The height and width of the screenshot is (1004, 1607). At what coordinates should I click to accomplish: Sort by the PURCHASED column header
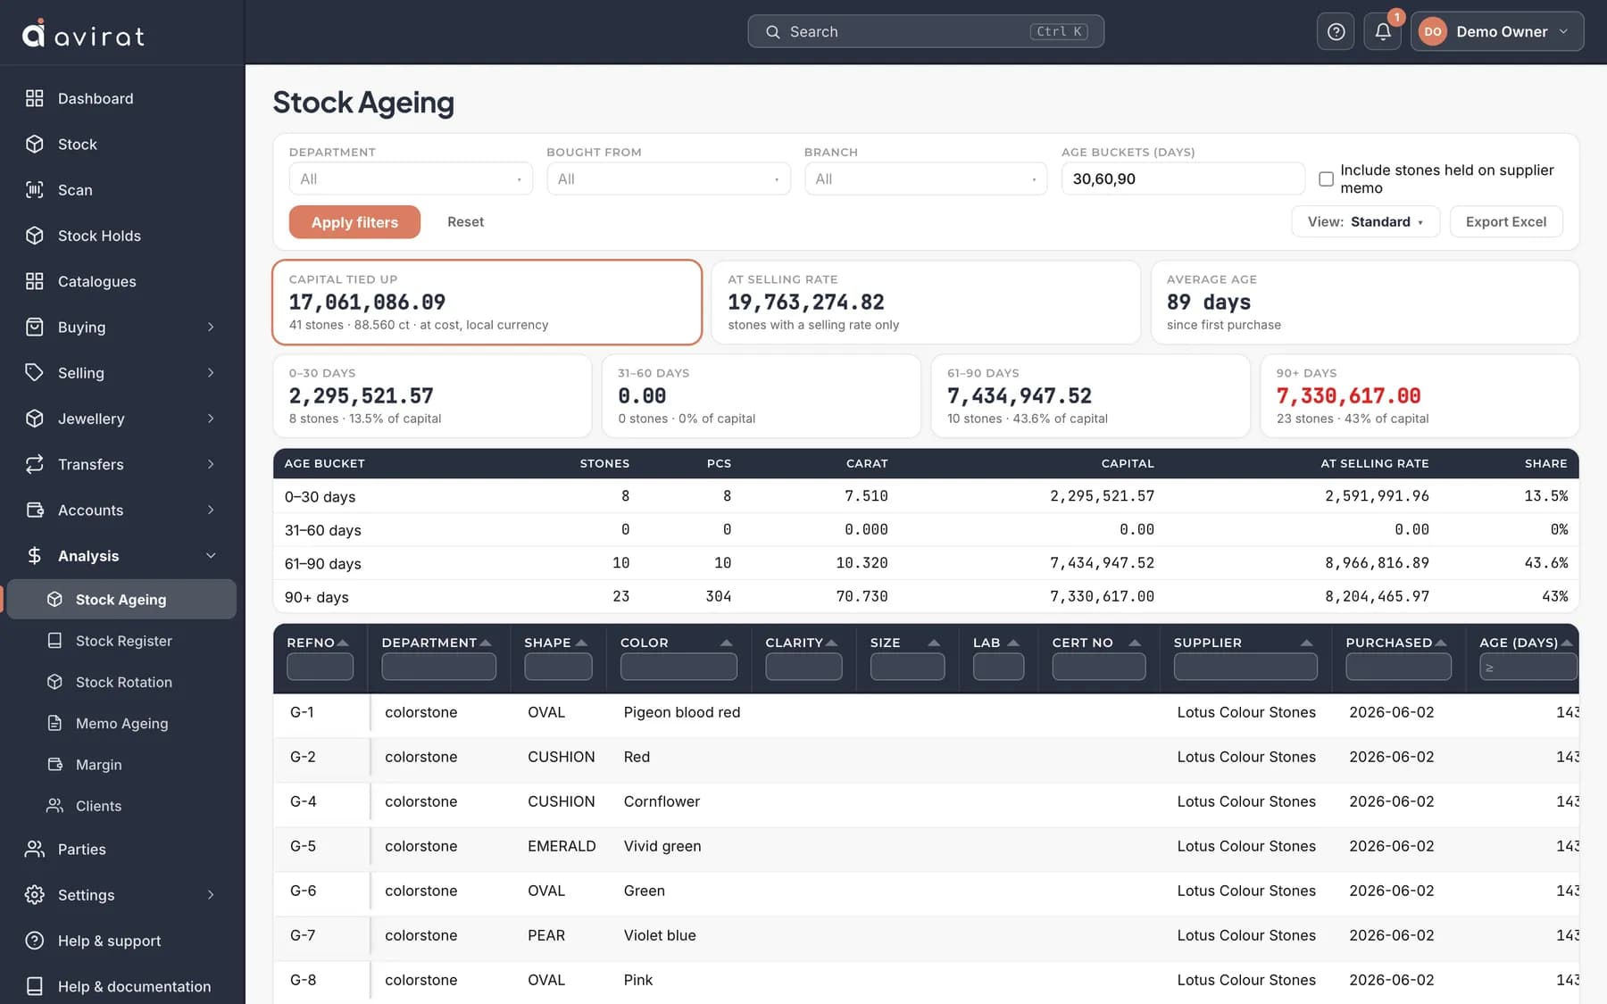(1395, 643)
